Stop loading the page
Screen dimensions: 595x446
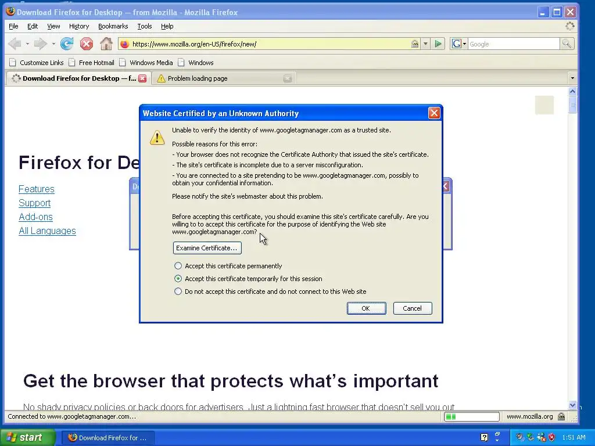coord(87,44)
